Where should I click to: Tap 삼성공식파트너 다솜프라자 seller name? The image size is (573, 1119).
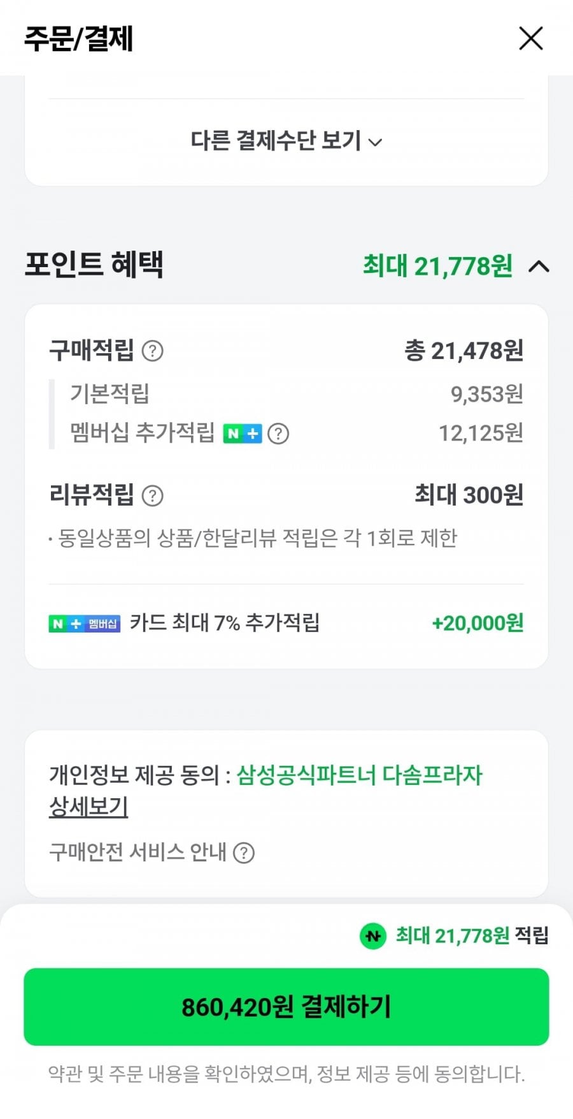coord(360,775)
